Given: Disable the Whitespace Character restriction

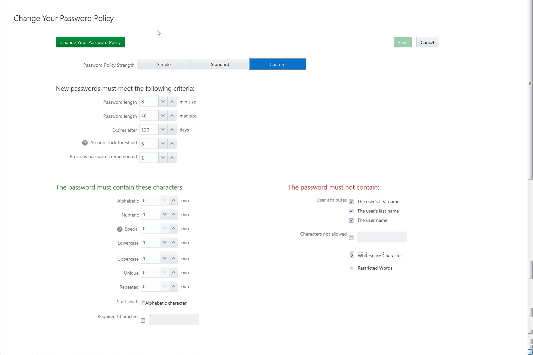Looking at the screenshot, I should pyautogui.click(x=352, y=256).
